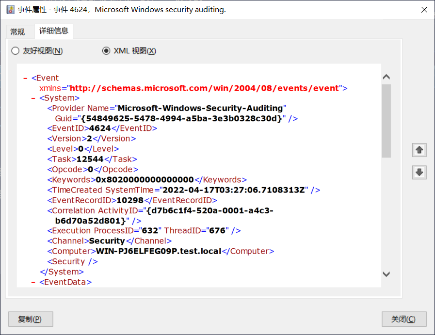The width and height of the screenshot is (435, 335).
Task: Click the scrollbar up arrow
Action: click(x=386, y=77)
